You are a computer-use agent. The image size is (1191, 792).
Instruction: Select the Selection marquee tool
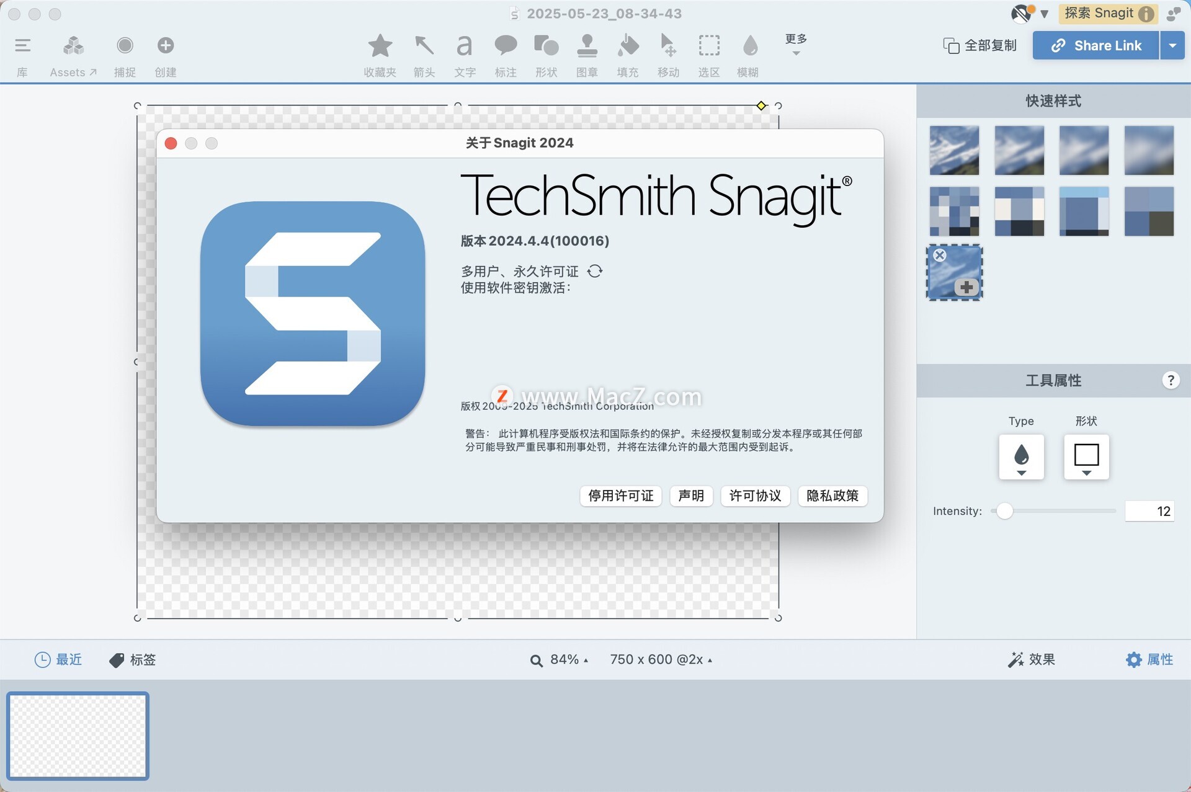pos(709,45)
